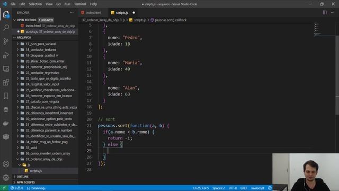Expand folder 22_contador_regressivo
Viewport: 339px width, 191px height.
click(42, 73)
